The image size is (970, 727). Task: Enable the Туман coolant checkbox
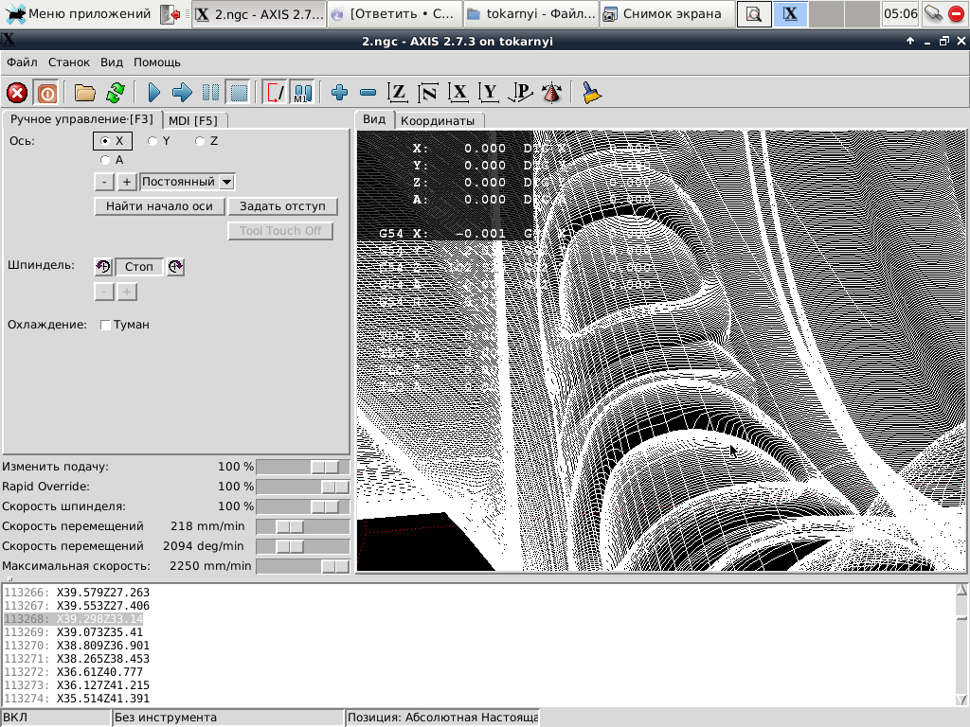coord(106,325)
